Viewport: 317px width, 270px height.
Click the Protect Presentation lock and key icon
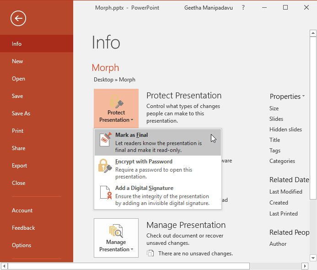[x=116, y=101]
